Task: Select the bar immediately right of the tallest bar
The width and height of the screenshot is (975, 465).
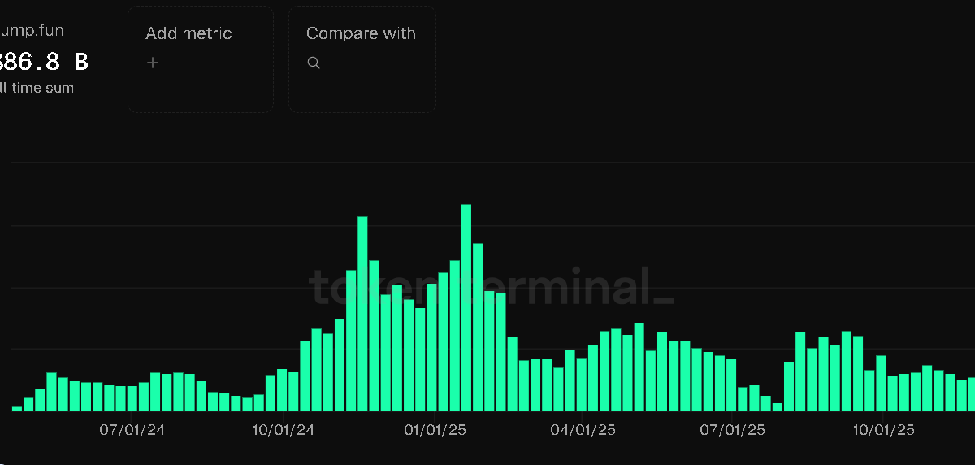Action: pos(478,327)
